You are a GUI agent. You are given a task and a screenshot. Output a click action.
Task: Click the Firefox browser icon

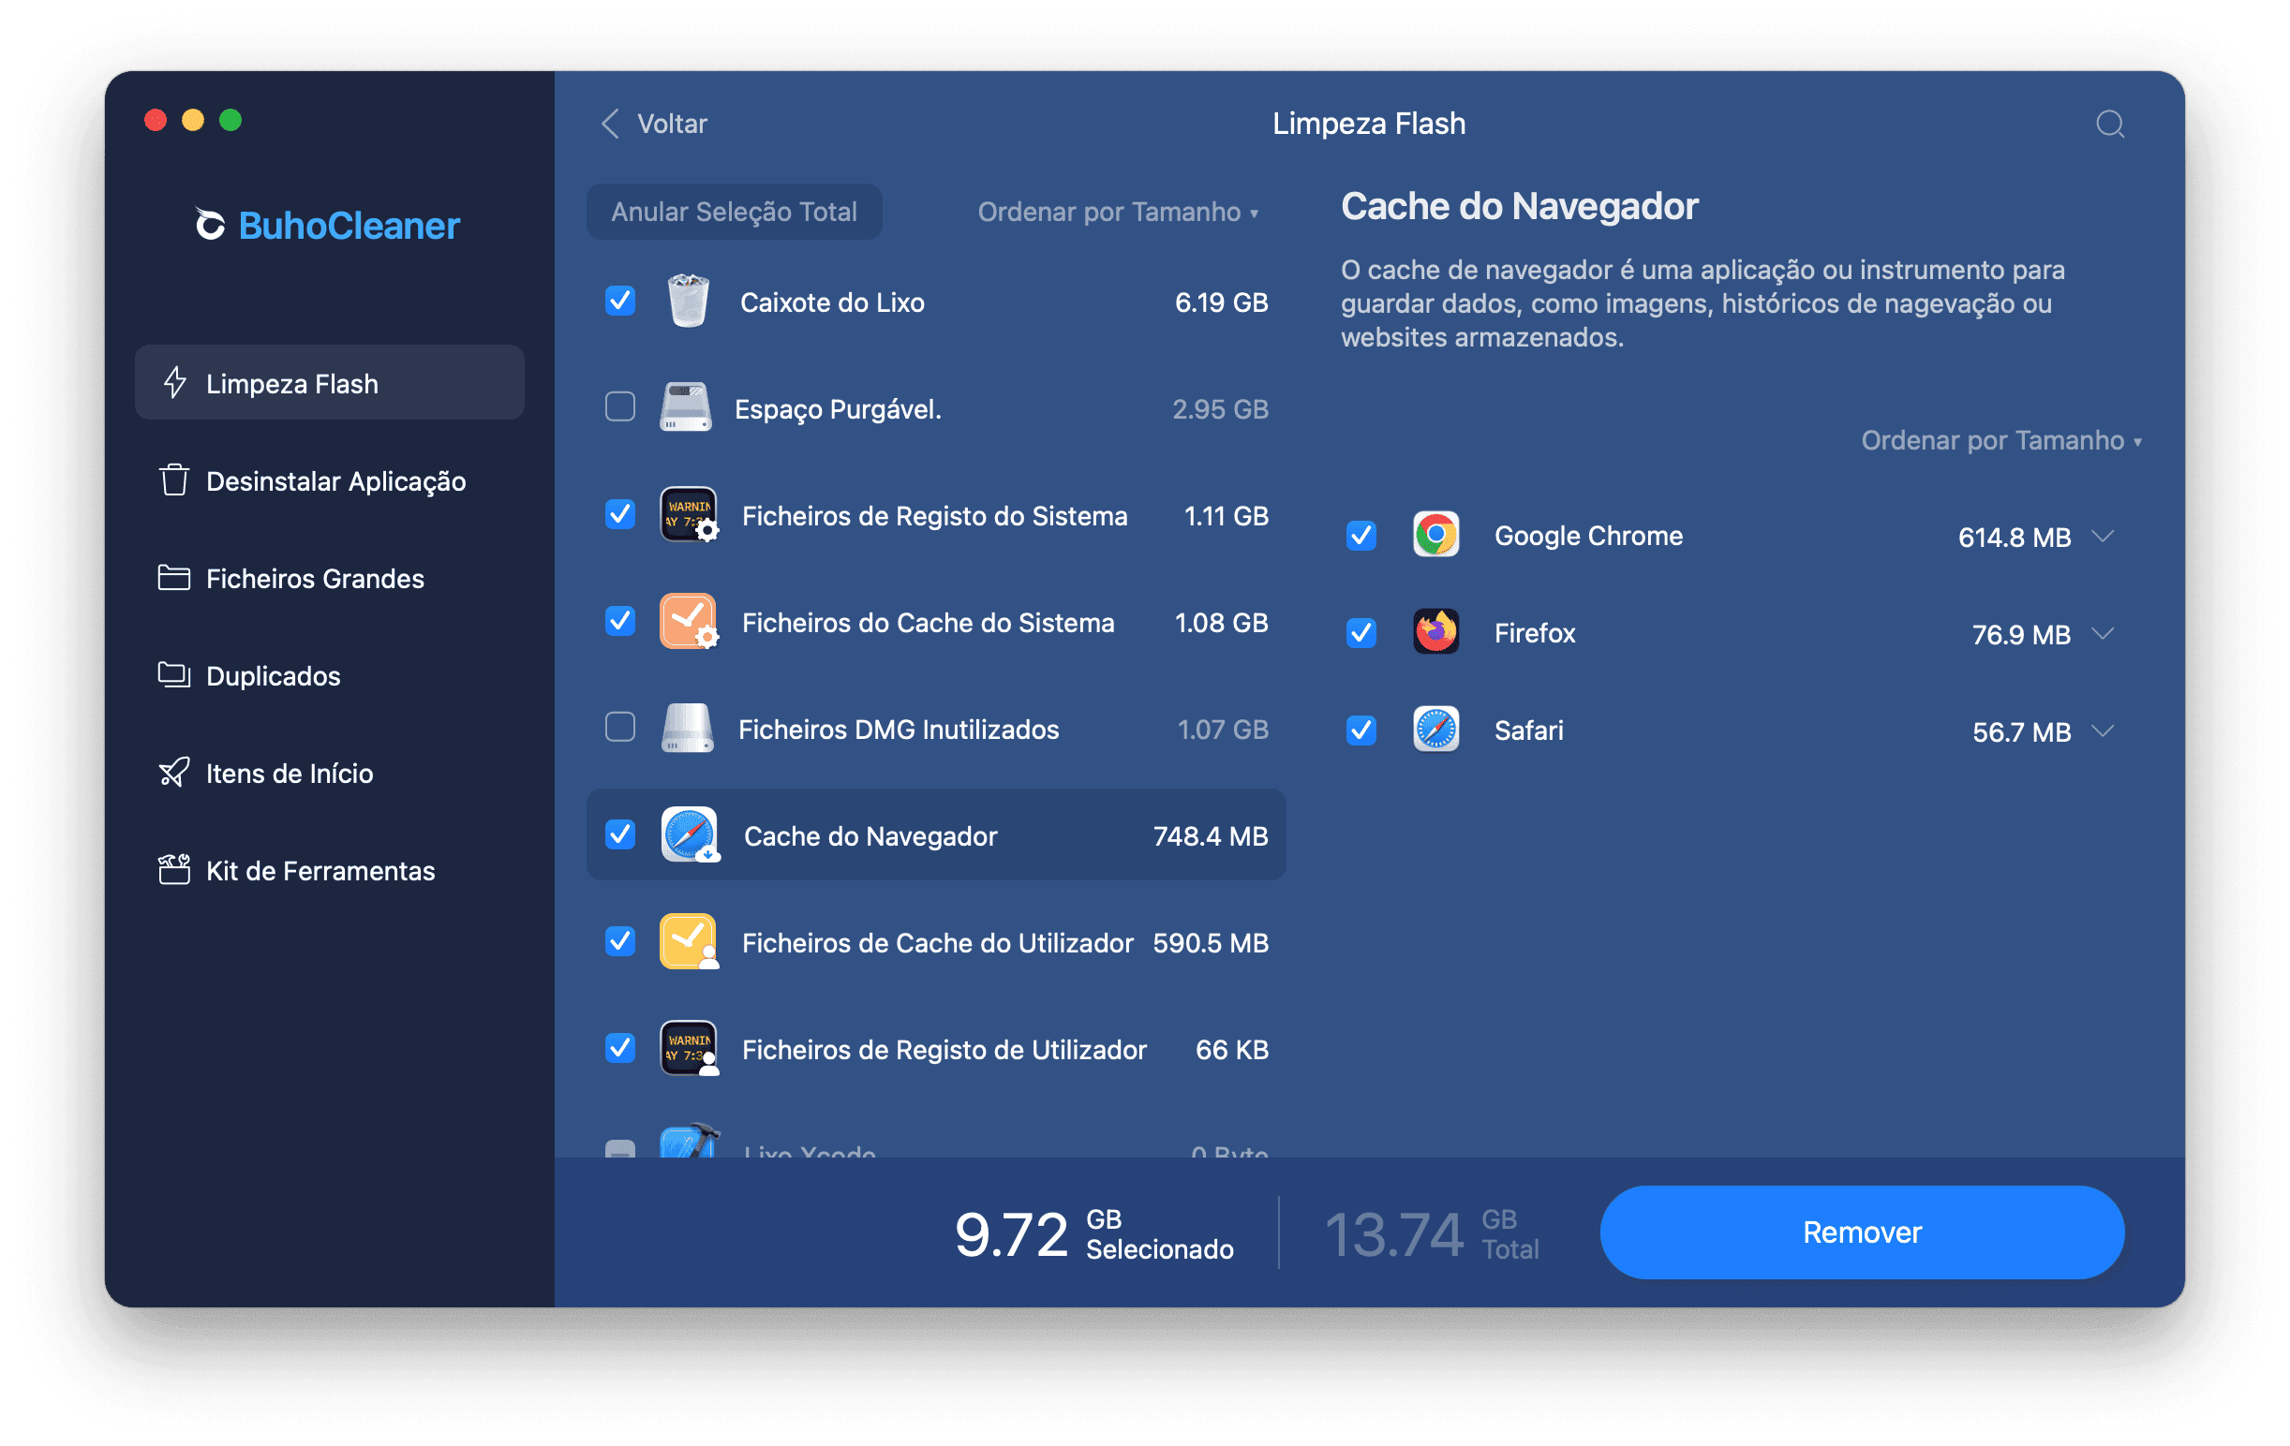click(1436, 632)
